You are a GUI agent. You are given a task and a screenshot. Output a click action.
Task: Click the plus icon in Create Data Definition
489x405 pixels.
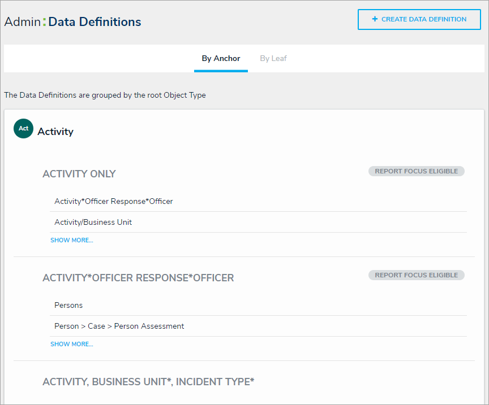point(375,19)
